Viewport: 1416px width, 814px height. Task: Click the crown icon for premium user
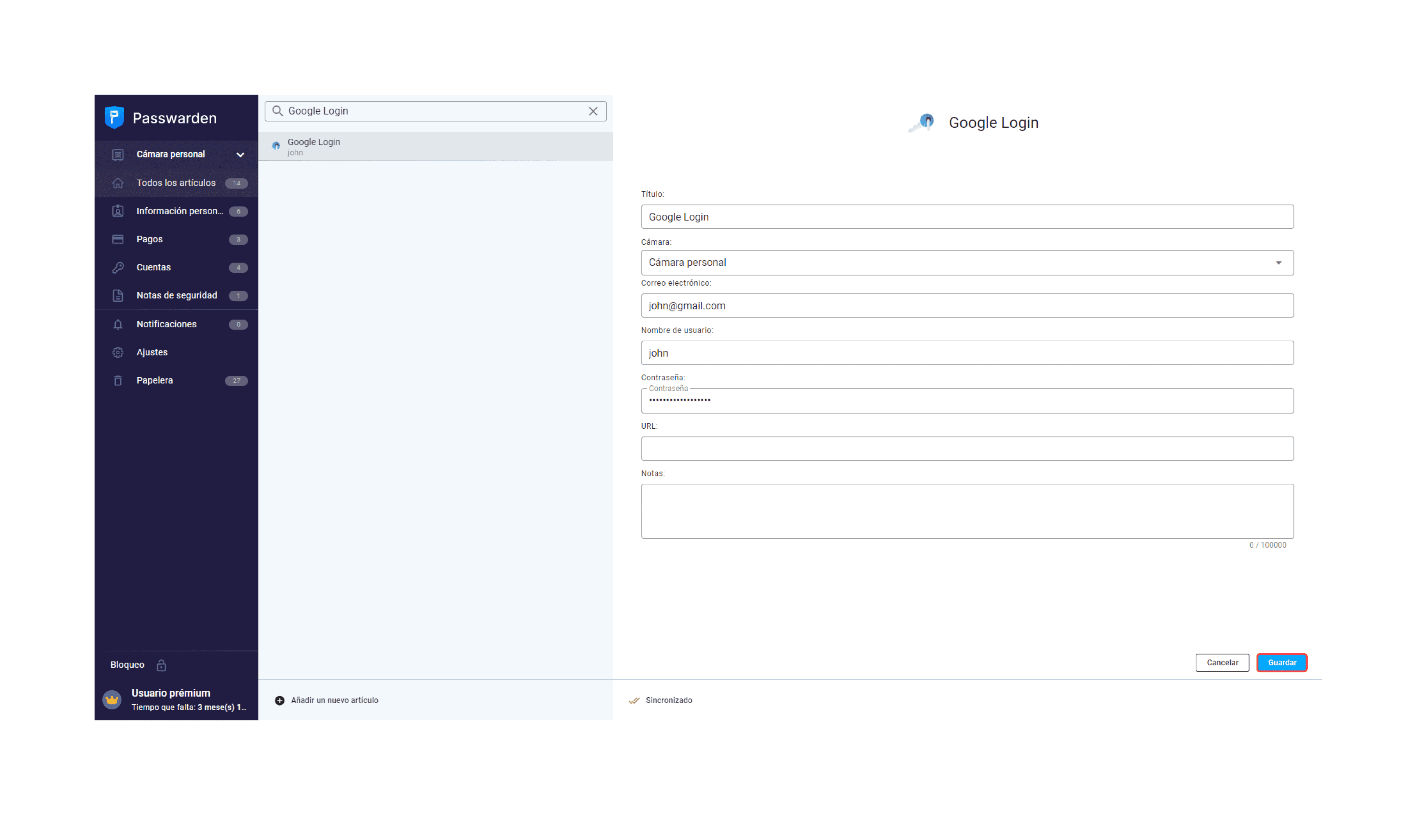coord(112,699)
